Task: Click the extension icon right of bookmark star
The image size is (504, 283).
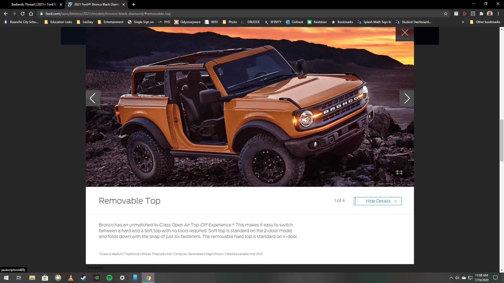Action: point(456,14)
